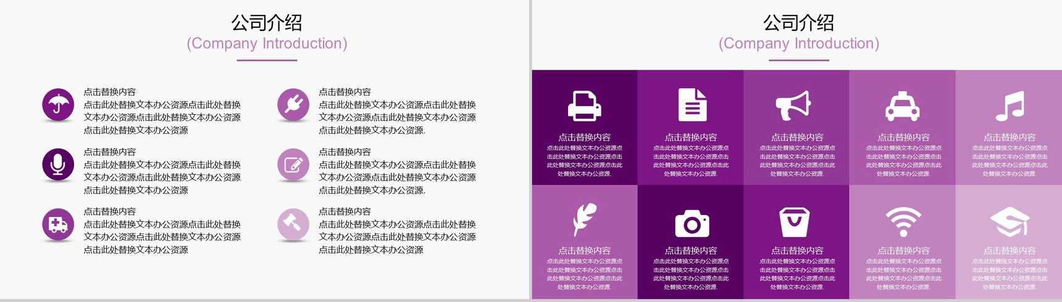Click the umbrella icon circle
The width and height of the screenshot is (1062, 302).
click(58, 104)
